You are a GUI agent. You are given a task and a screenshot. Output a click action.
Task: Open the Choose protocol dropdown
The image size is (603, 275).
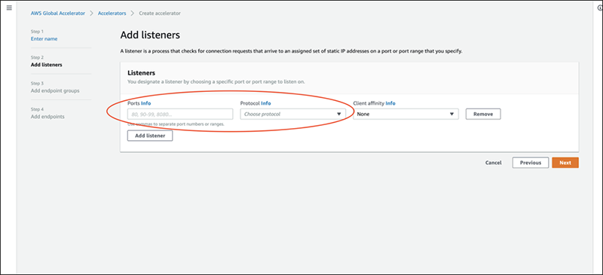[x=293, y=115]
